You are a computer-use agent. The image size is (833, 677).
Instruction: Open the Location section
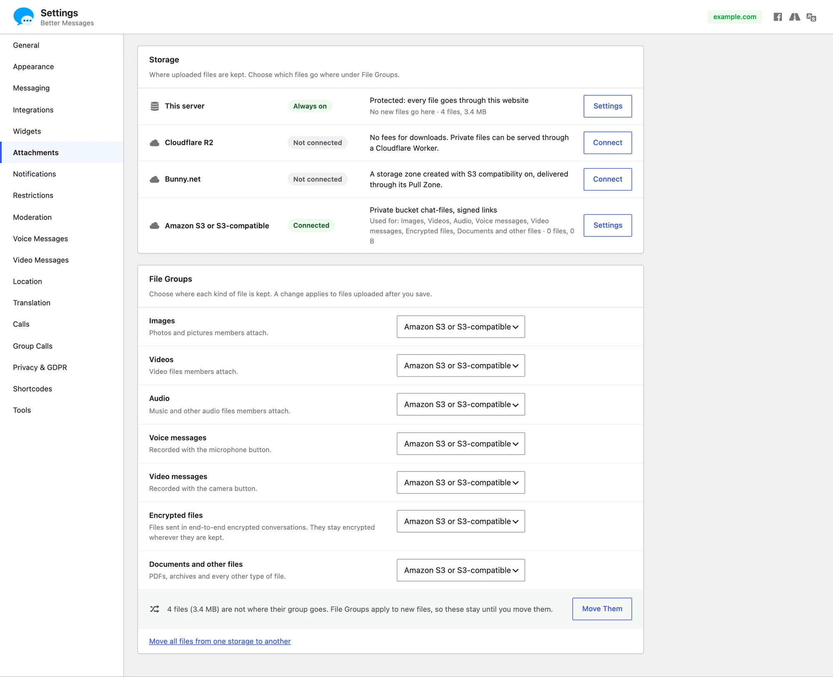(x=62, y=281)
